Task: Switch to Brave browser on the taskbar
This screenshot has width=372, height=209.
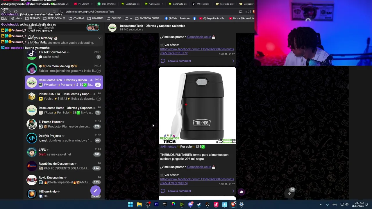Action: (233, 204)
